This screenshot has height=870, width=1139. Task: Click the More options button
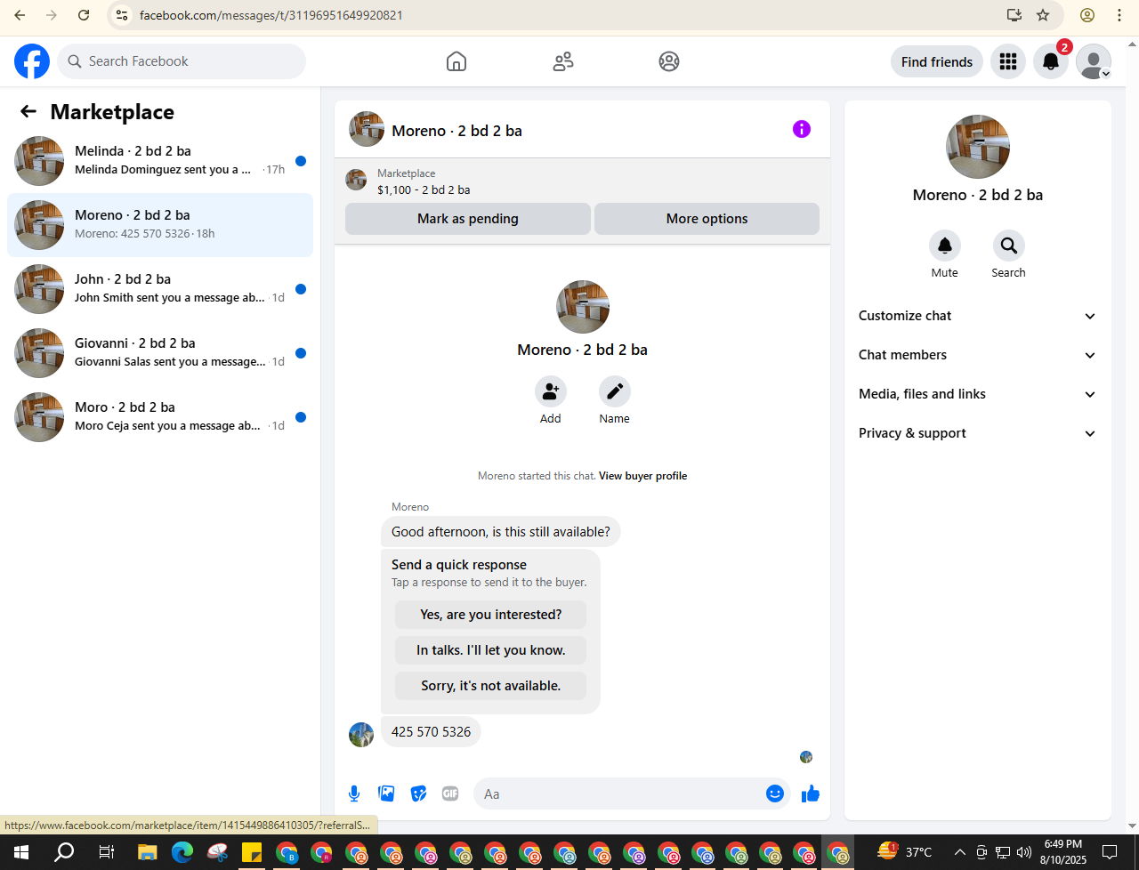[707, 219]
